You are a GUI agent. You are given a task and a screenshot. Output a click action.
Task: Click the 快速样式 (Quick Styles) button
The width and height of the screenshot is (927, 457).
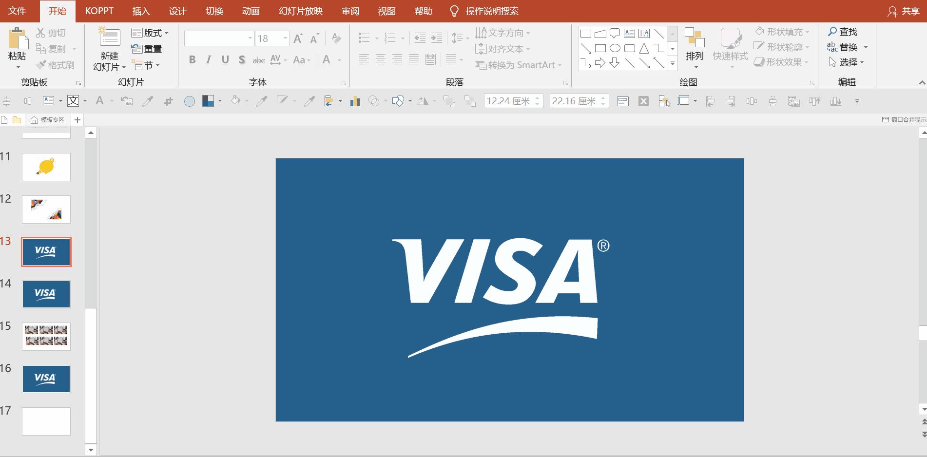click(x=730, y=48)
